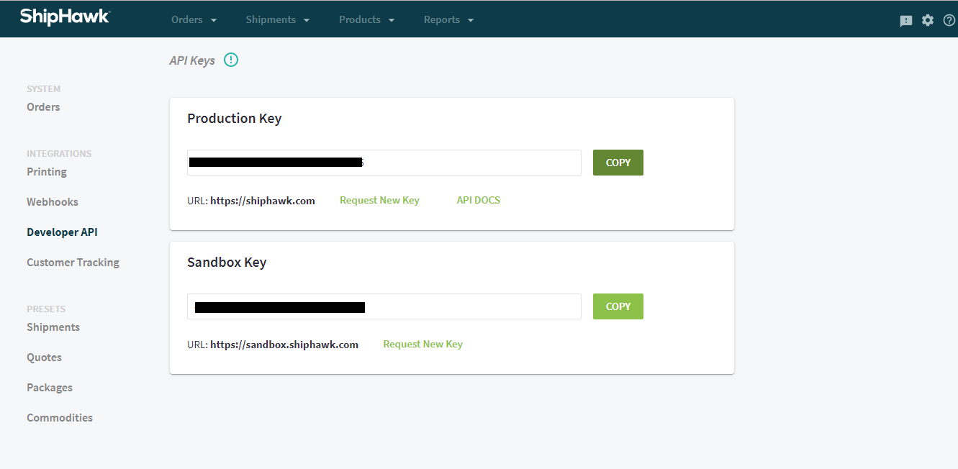Click the Production Key heading
Image resolution: width=958 pixels, height=469 pixels.
click(234, 119)
